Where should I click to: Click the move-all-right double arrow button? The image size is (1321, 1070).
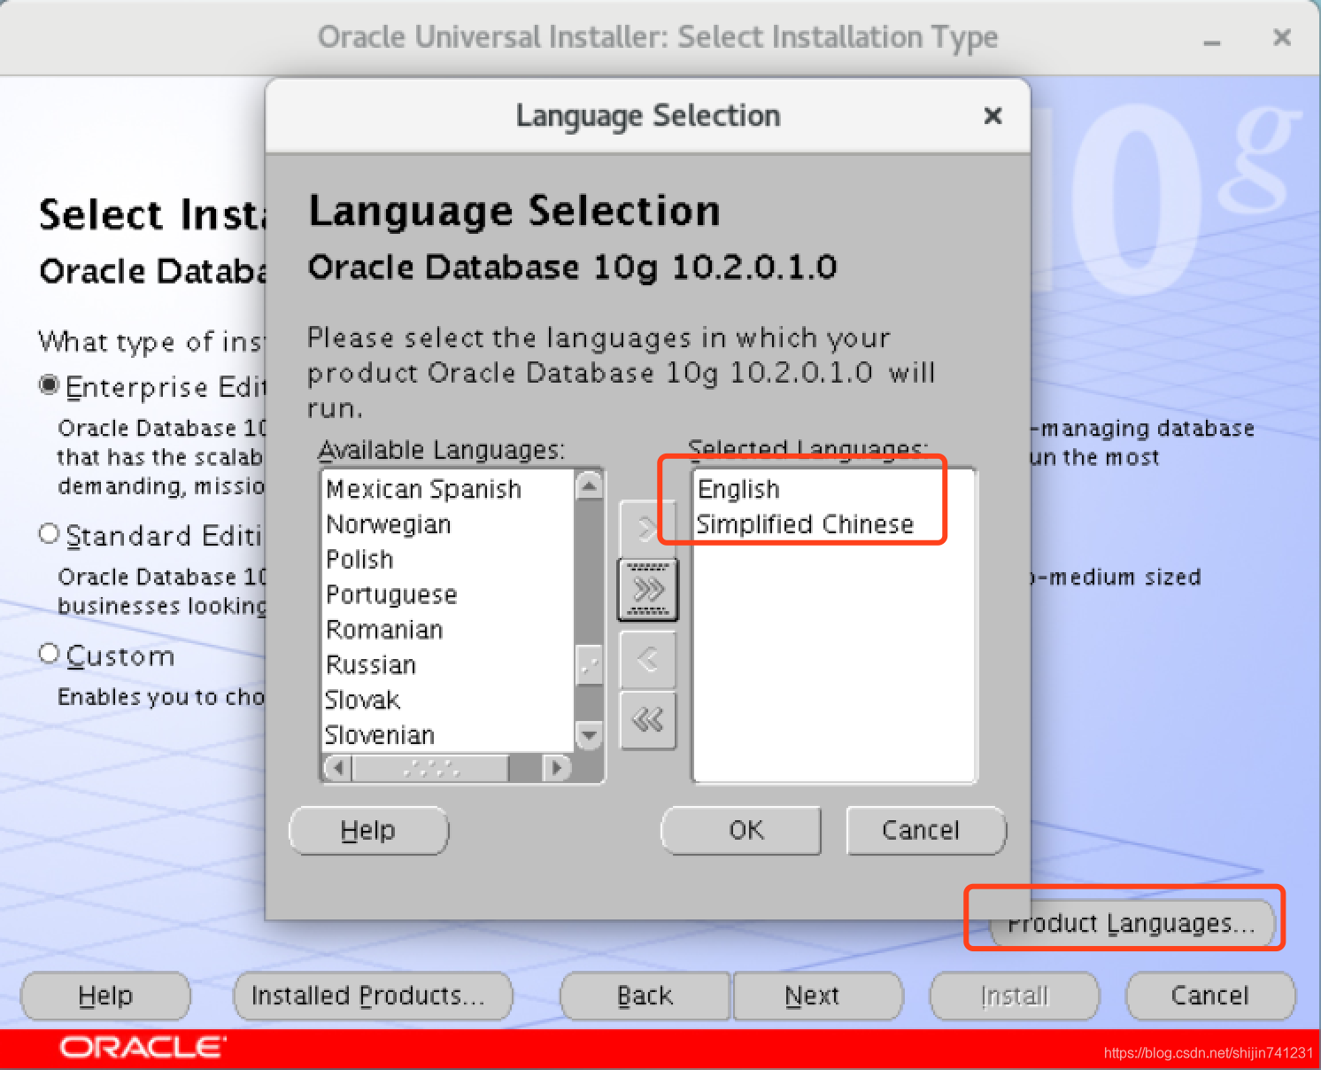[647, 589]
